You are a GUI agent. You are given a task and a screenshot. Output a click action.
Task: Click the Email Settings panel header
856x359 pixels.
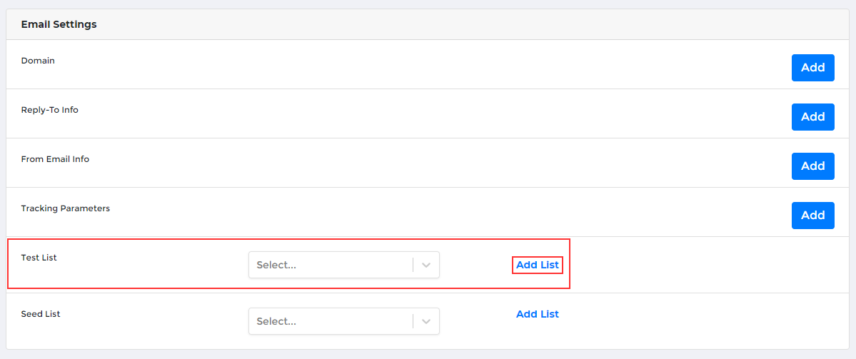point(59,24)
